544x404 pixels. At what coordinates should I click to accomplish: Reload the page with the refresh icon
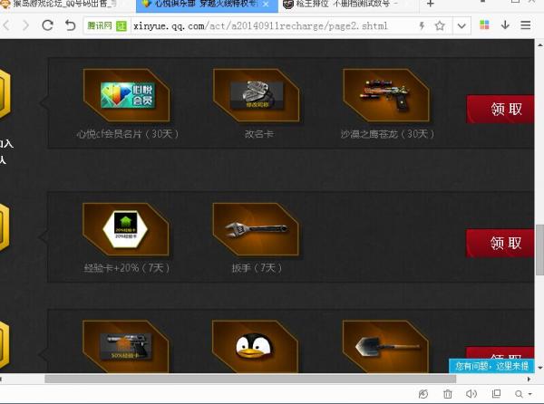[x=47, y=25]
